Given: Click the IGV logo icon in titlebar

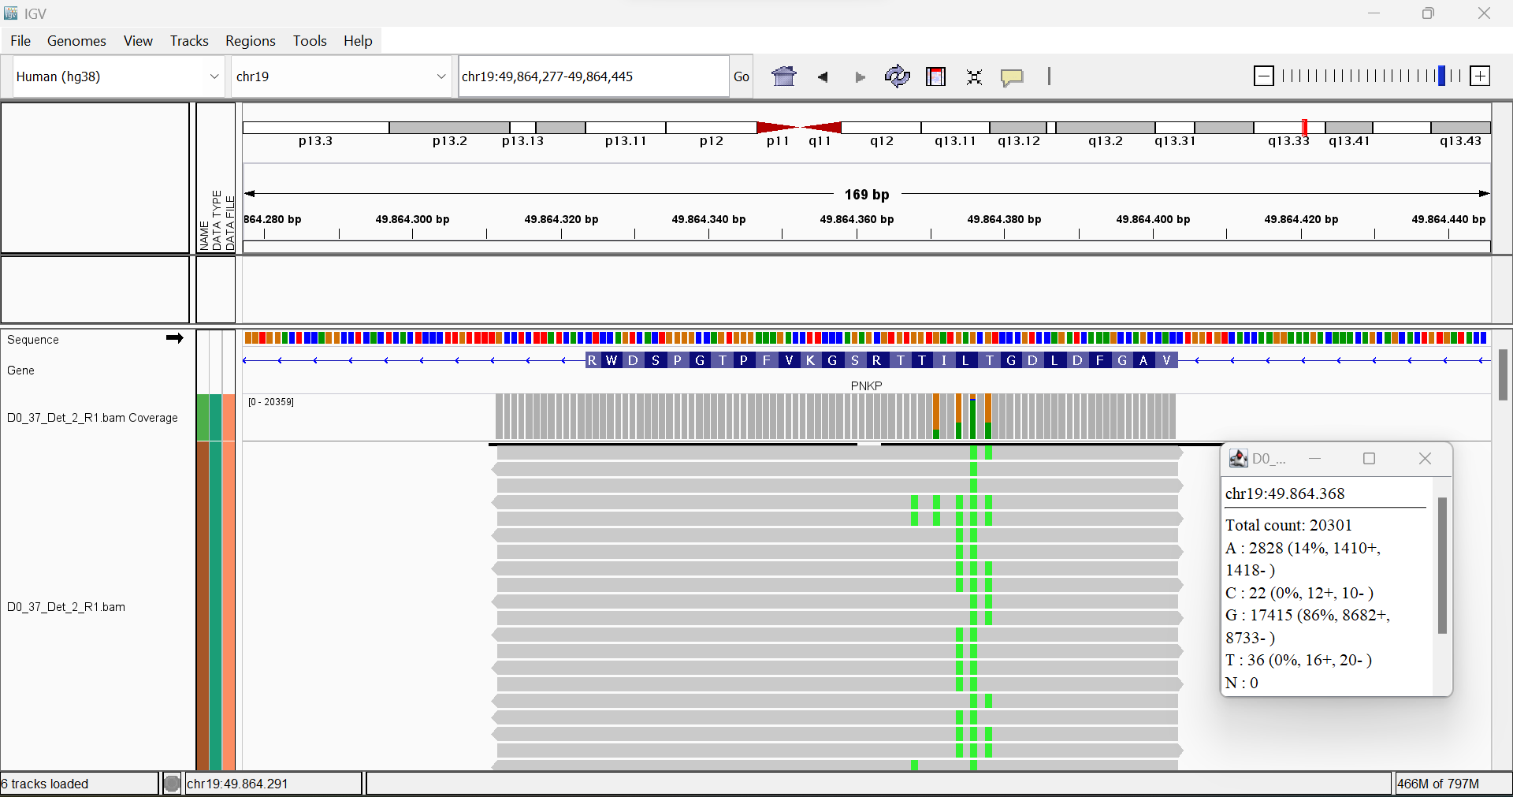Looking at the screenshot, I should [10, 13].
